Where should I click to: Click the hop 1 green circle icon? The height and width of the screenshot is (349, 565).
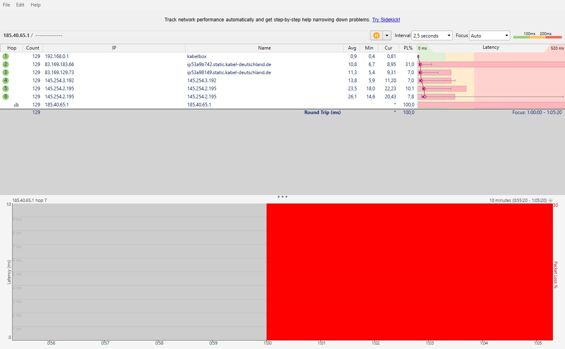(x=6, y=56)
